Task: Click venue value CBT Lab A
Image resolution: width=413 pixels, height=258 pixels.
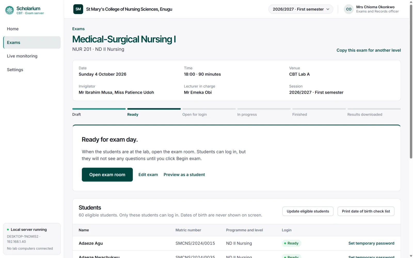Action: click(299, 74)
